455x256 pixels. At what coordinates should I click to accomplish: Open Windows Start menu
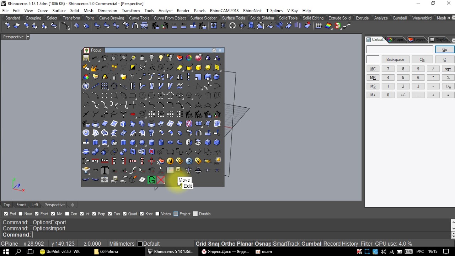point(7,252)
